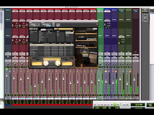The image size is (154, 115).
Task: Arm recording with the transport Record button
Action: click(x=118, y=104)
